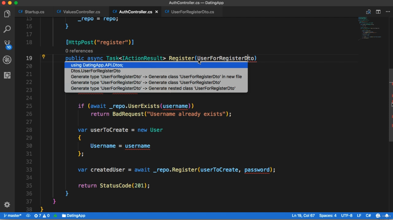Choose Generate nested class 'UserForRegisterDto' option
Viewport: 393px width, 220px height.
point(156,88)
